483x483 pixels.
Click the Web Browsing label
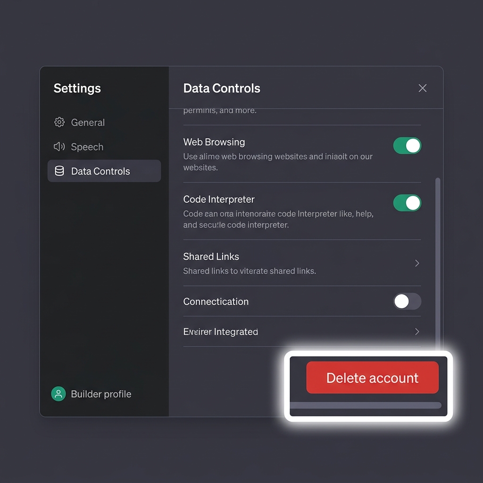pos(214,142)
